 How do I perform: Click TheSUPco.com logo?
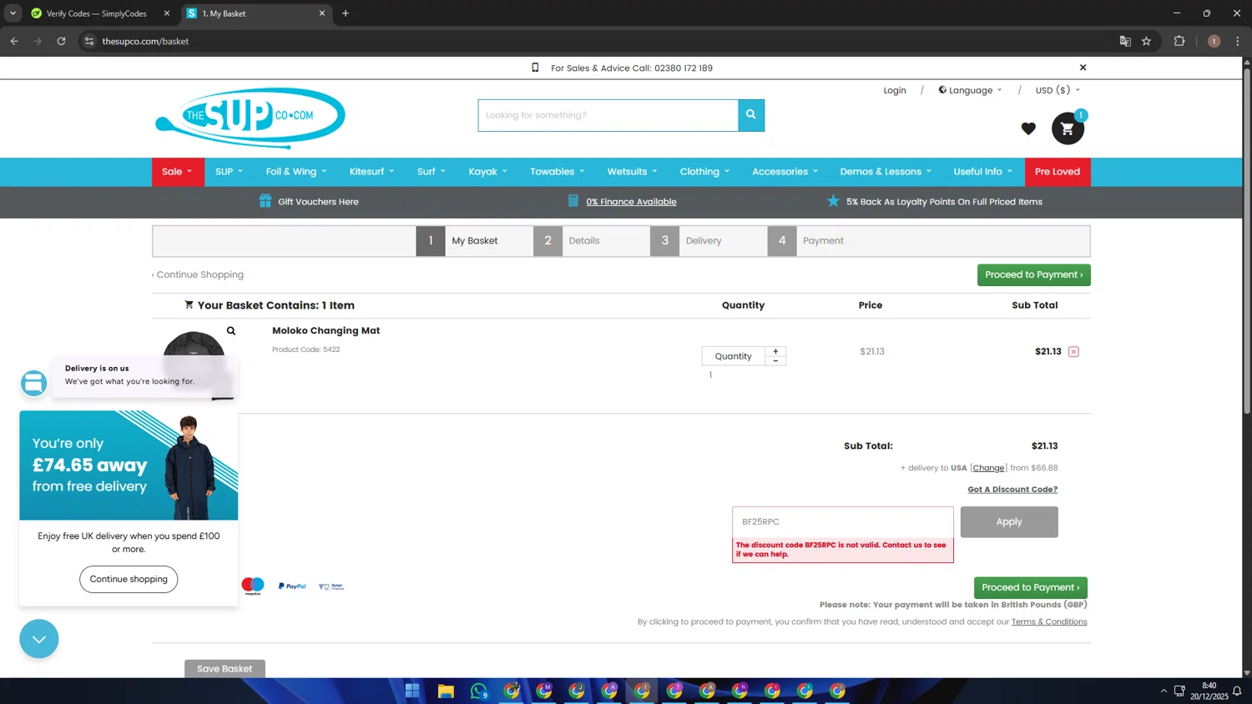tap(250, 118)
